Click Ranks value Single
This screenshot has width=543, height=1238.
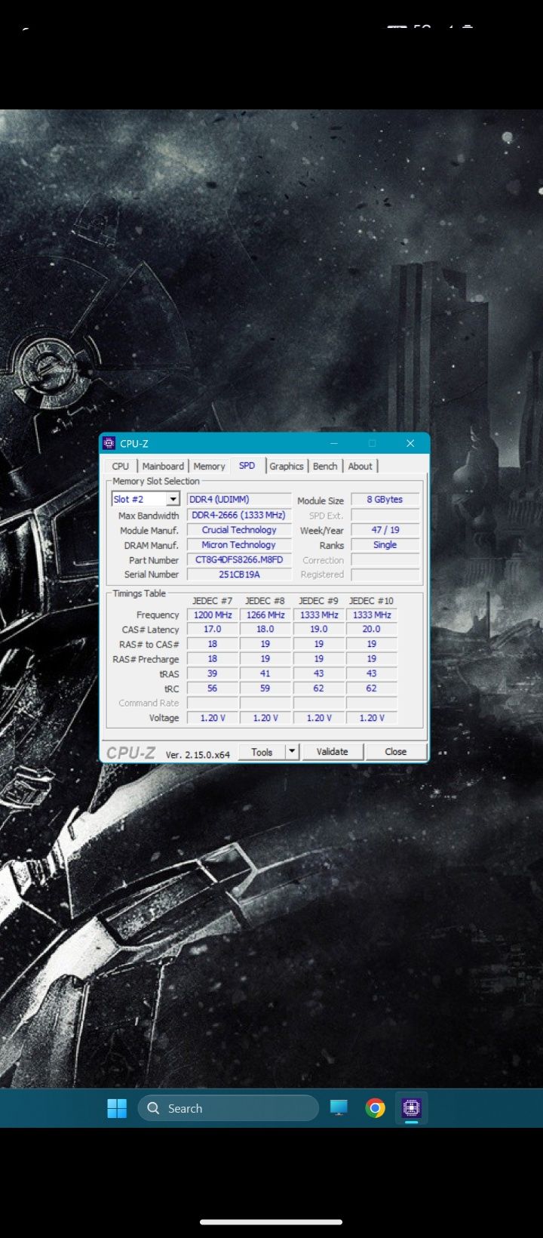point(385,544)
